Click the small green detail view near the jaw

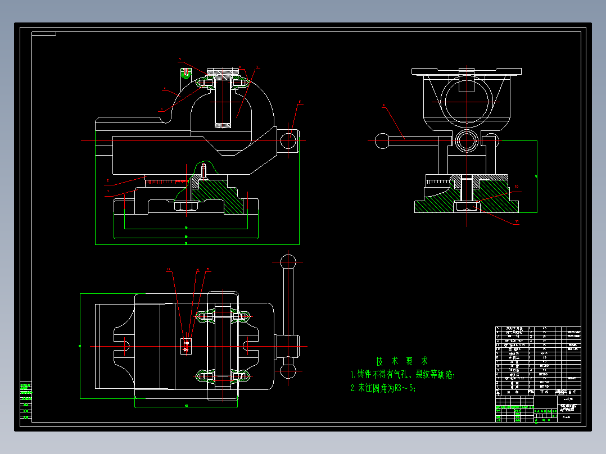pos(186,74)
